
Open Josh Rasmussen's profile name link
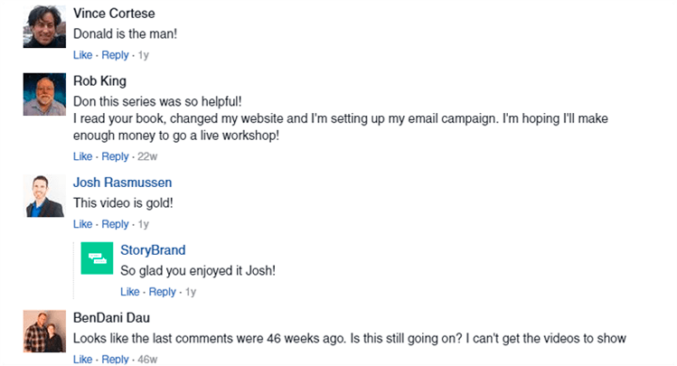pyautogui.click(x=122, y=183)
